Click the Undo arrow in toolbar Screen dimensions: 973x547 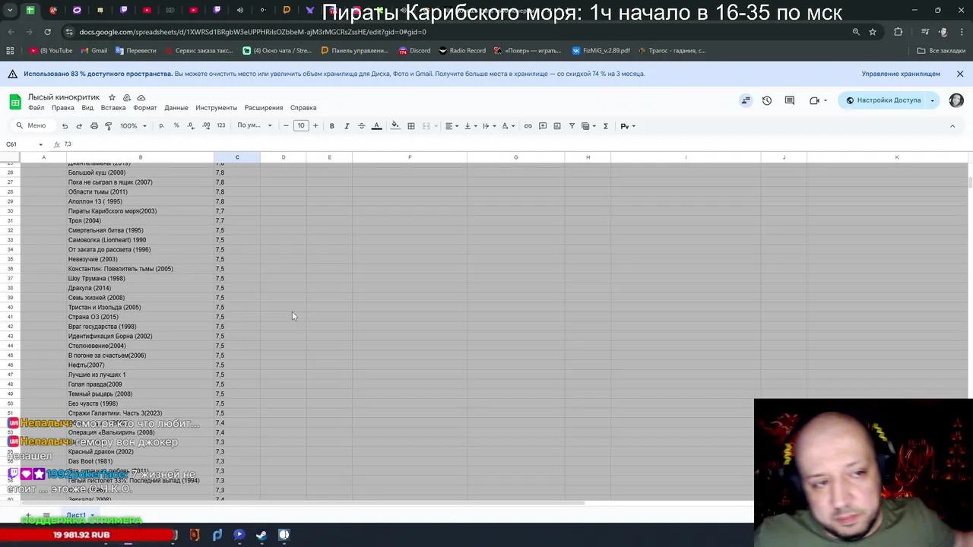[65, 126]
